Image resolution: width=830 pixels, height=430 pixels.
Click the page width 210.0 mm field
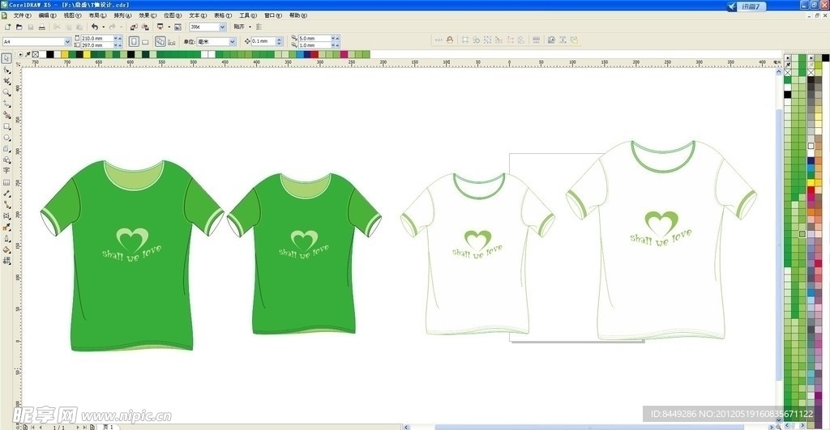(97, 38)
